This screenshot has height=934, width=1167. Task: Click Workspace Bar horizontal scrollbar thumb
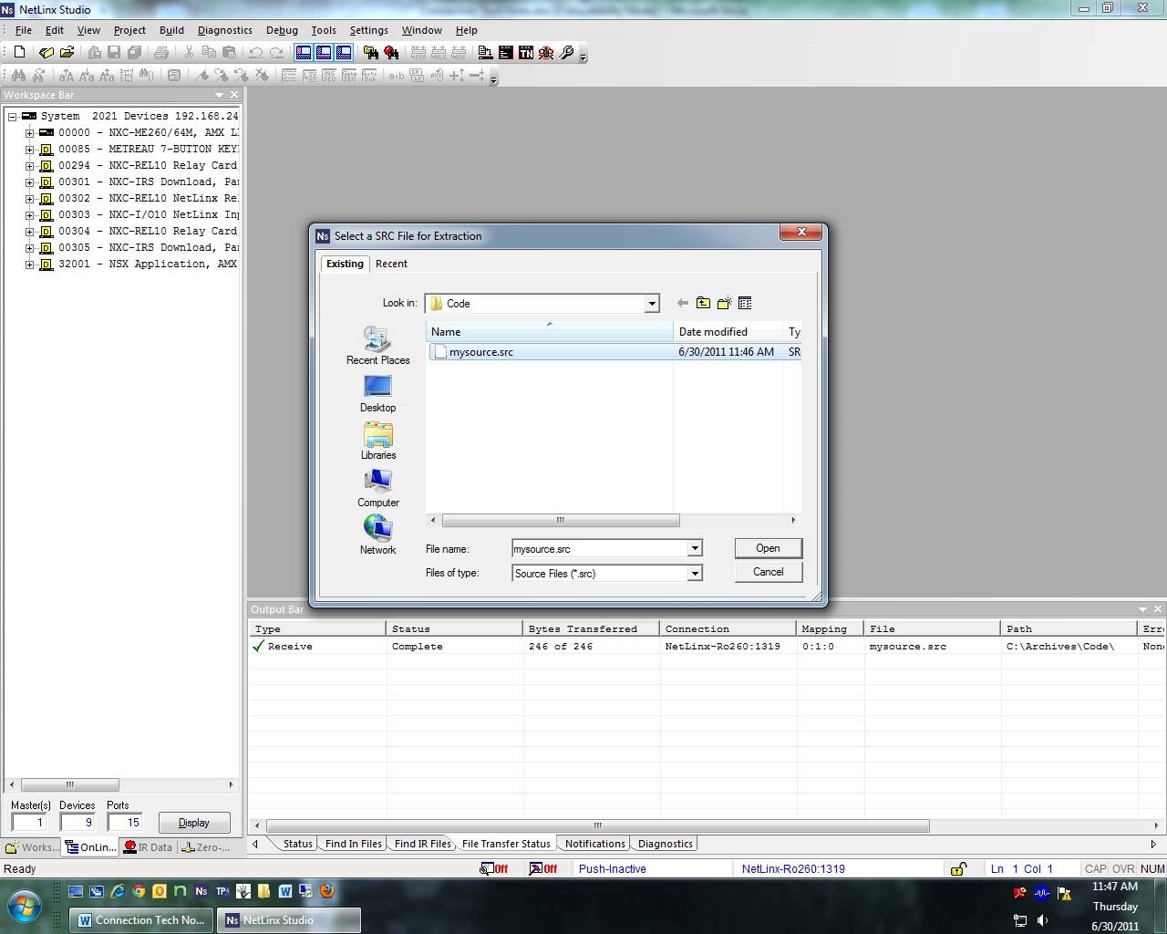[69, 784]
